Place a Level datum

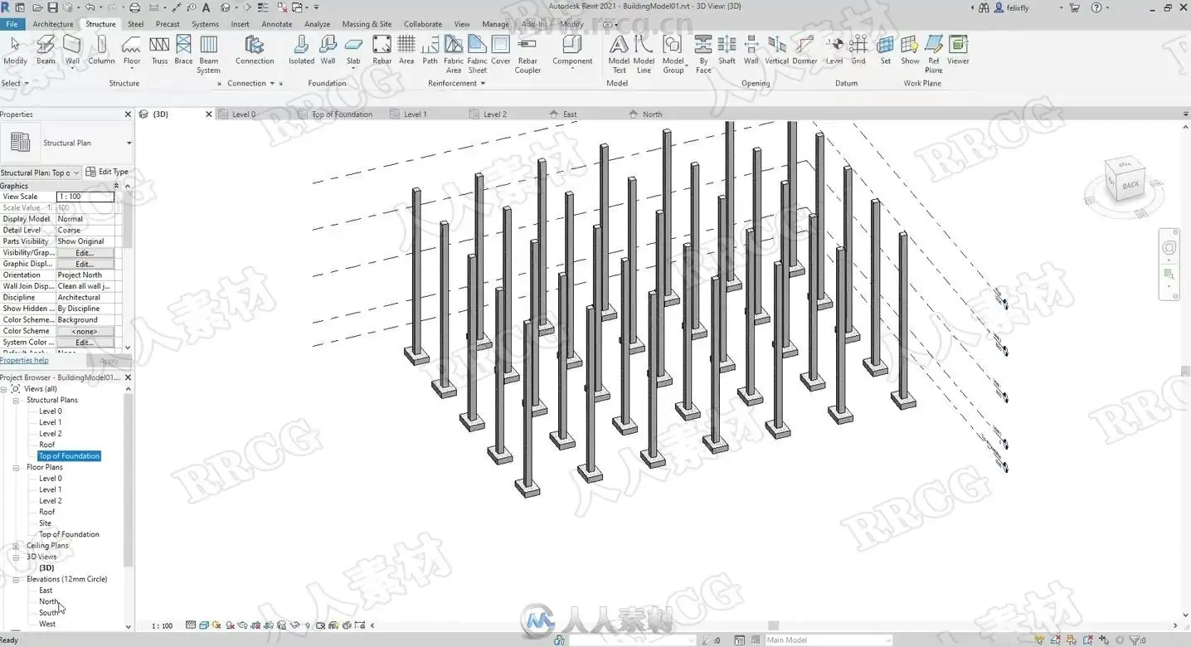click(834, 50)
